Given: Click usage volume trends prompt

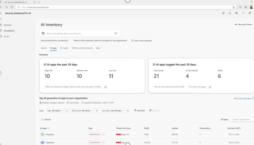Looking at the screenshot, I should (73, 87).
